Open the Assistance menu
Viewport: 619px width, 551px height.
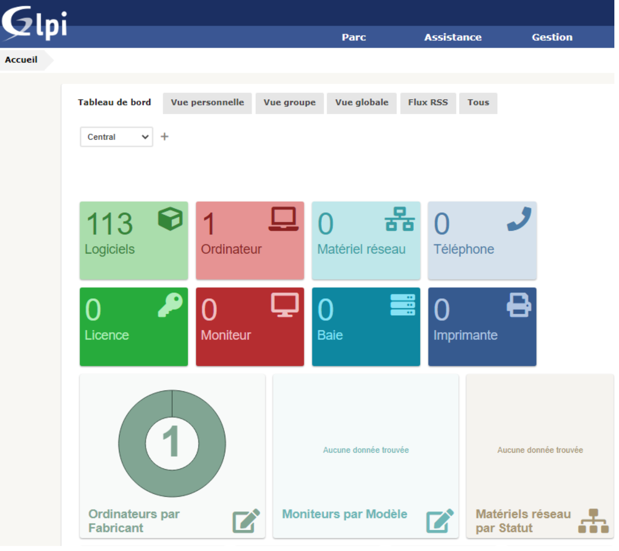point(453,37)
